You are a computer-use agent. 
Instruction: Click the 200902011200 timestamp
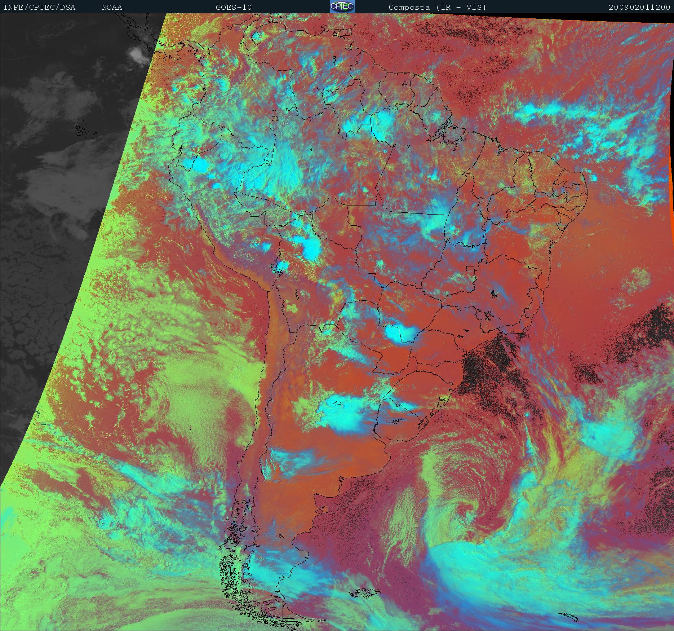click(639, 7)
